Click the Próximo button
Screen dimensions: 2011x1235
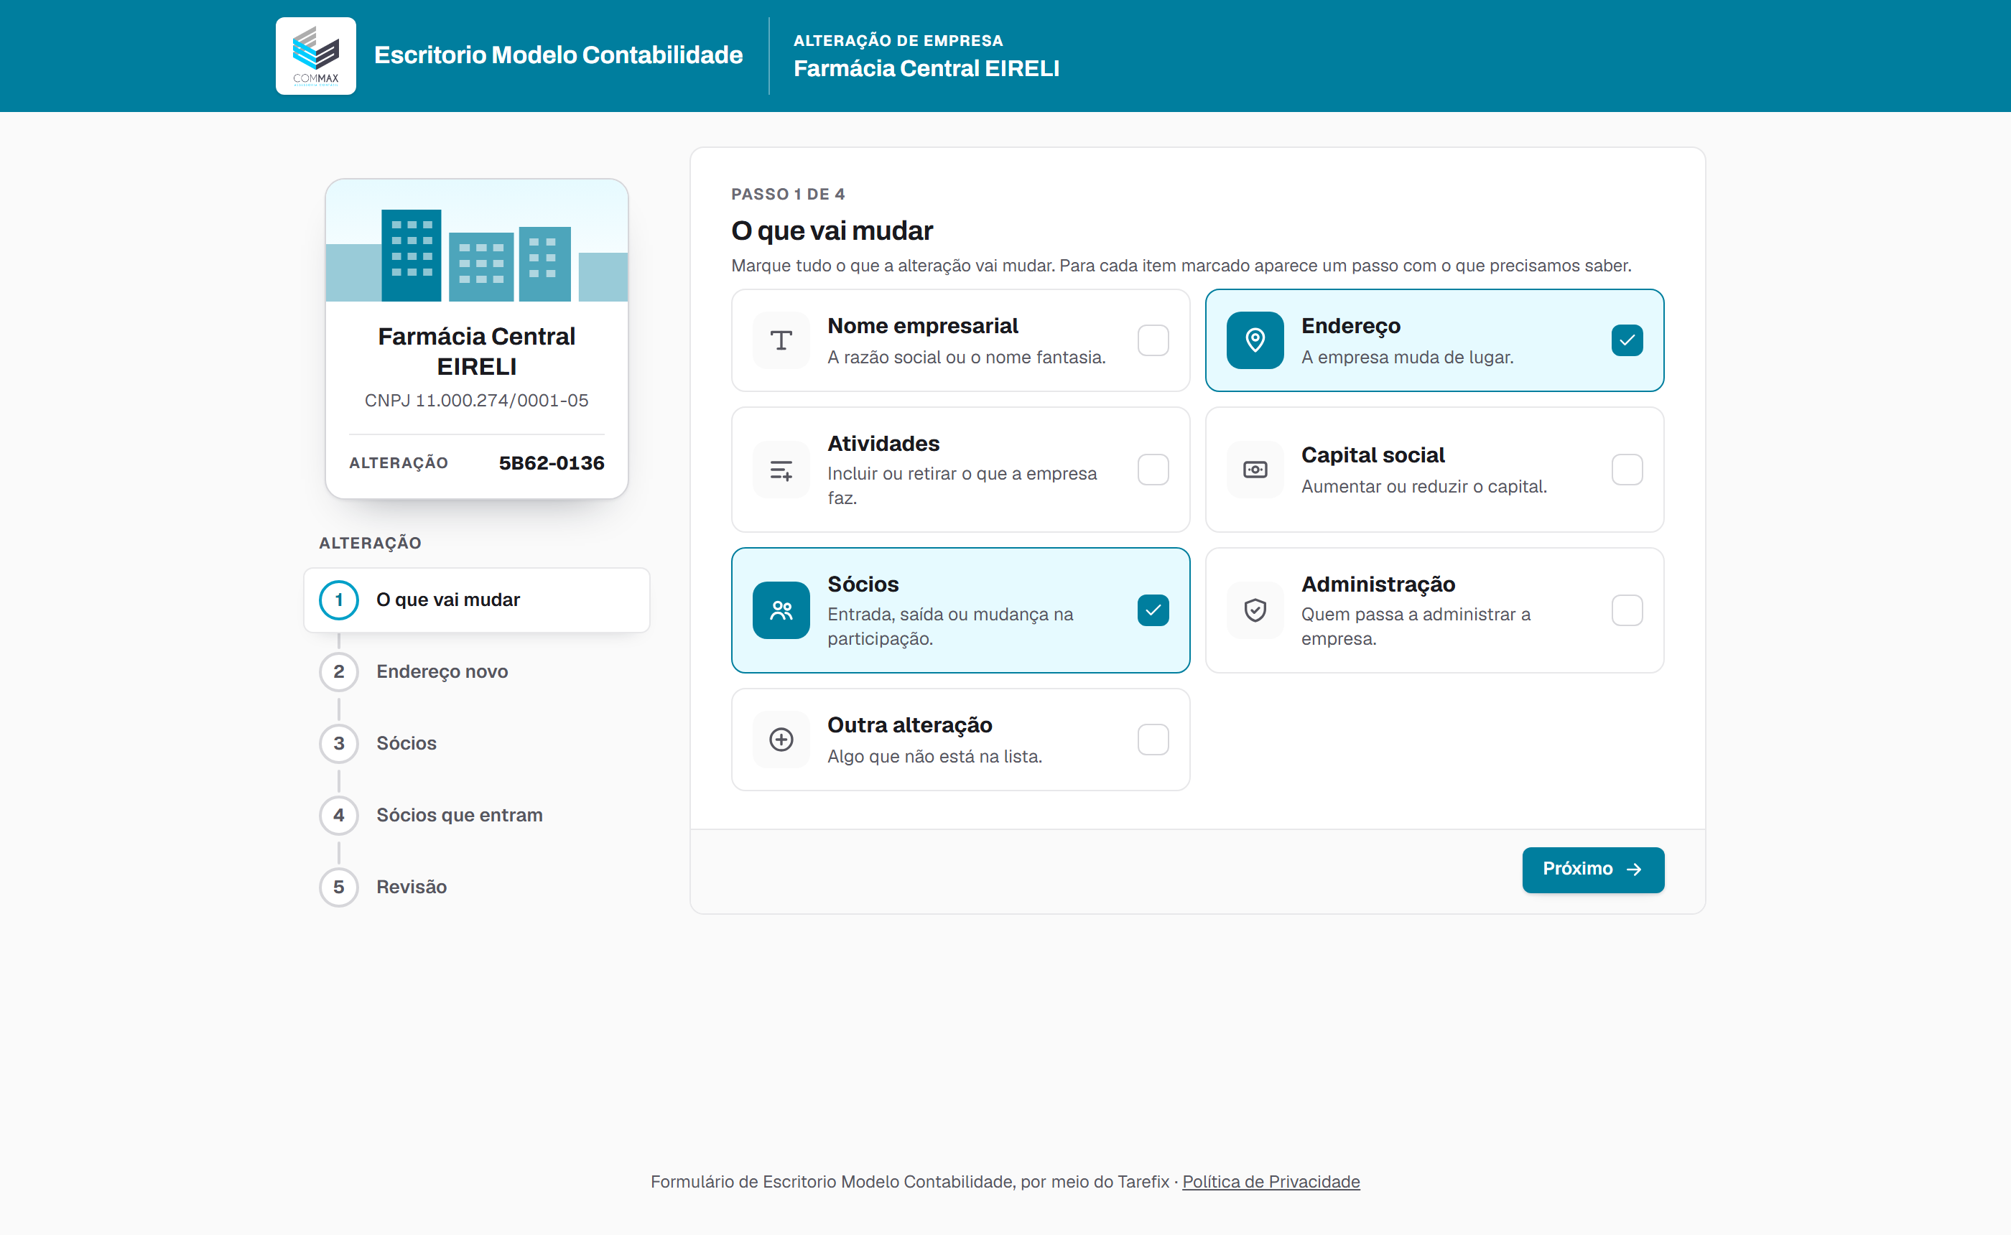click(x=1593, y=869)
